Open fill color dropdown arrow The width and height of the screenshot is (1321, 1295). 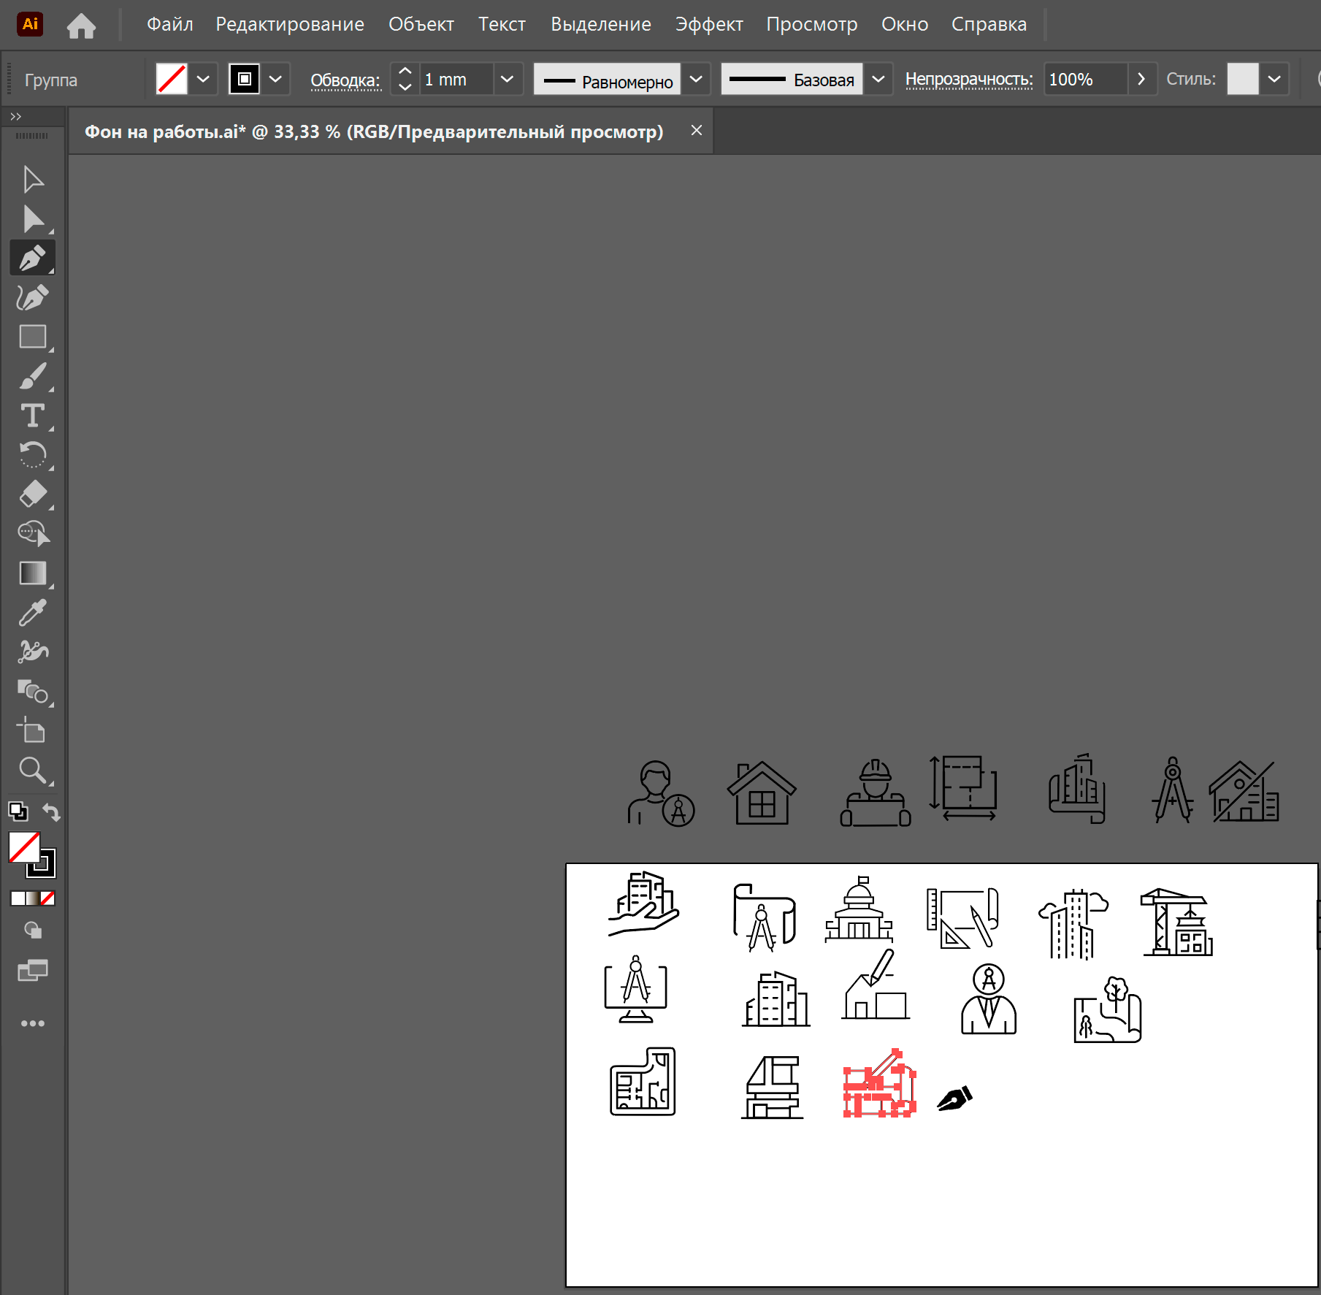point(203,79)
